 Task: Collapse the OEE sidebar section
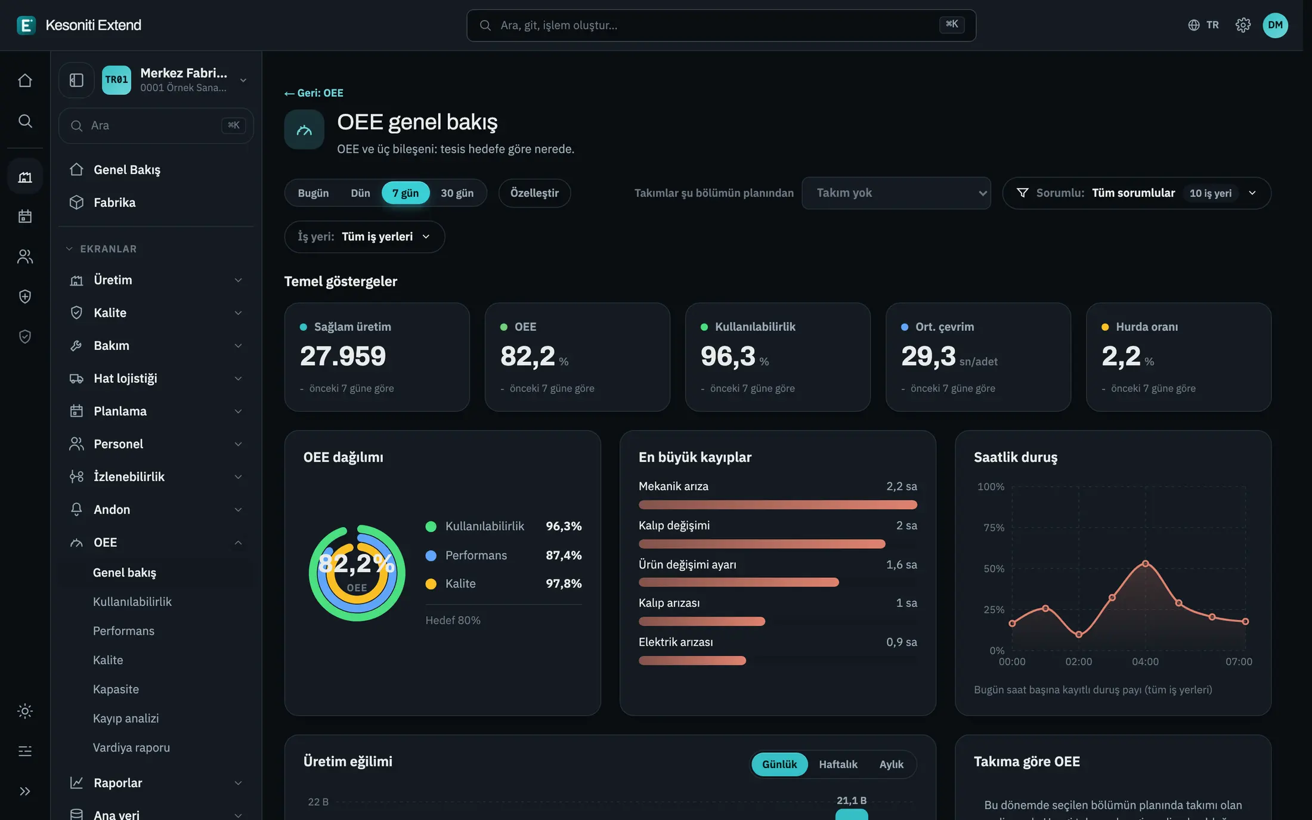(x=156, y=543)
